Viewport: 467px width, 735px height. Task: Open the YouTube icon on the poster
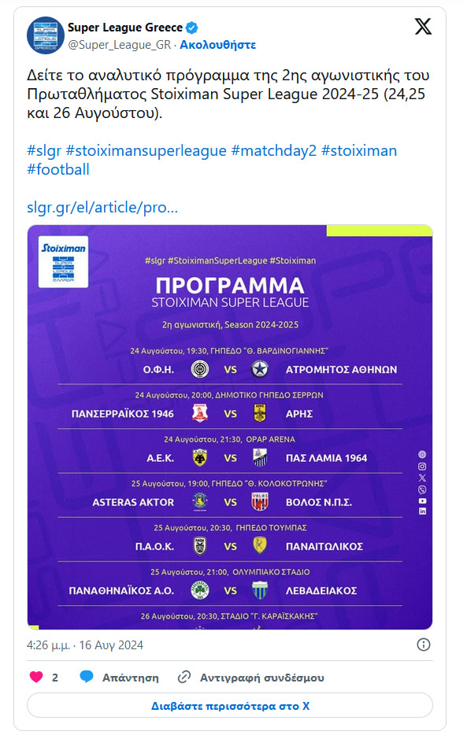(x=422, y=501)
